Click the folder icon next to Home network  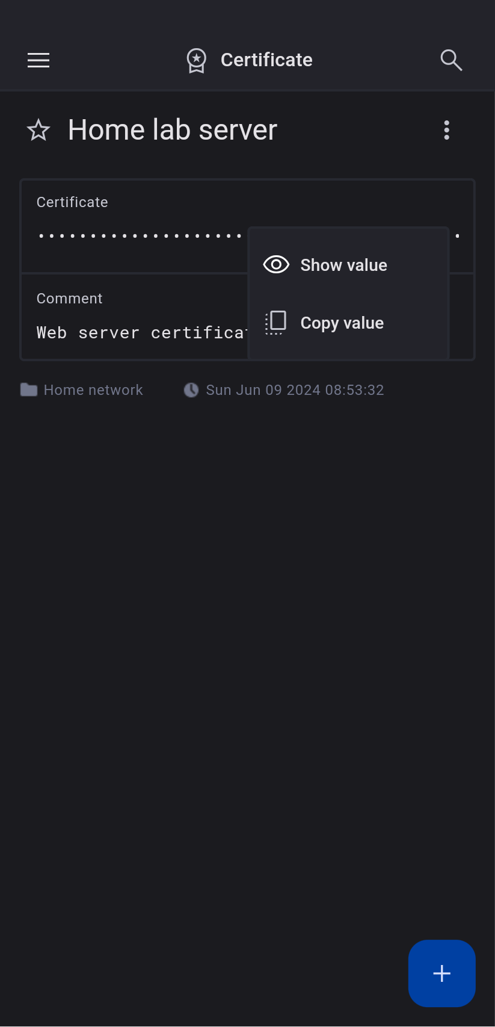[29, 390]
